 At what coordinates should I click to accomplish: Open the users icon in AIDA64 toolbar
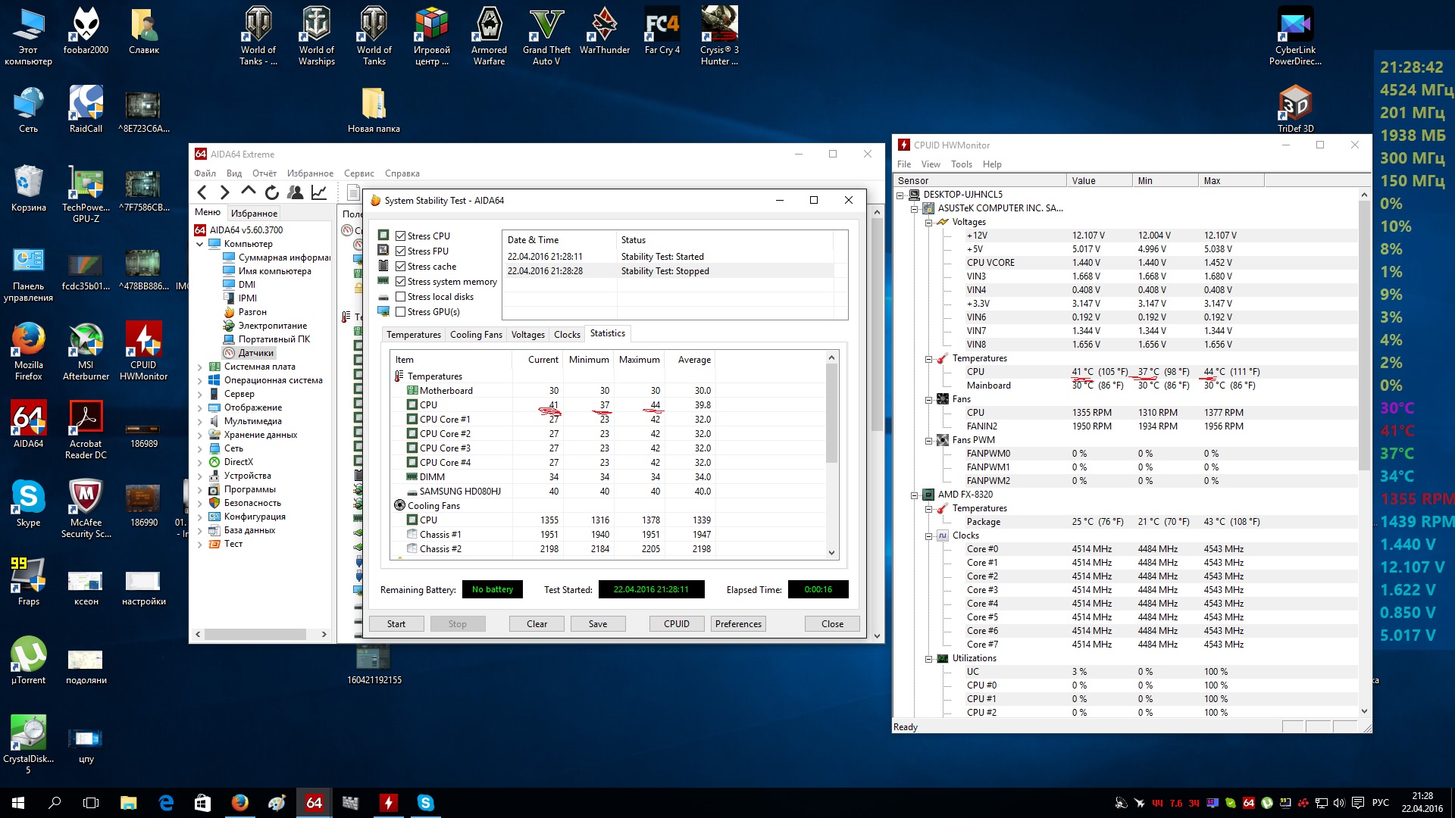pos(296,192)
